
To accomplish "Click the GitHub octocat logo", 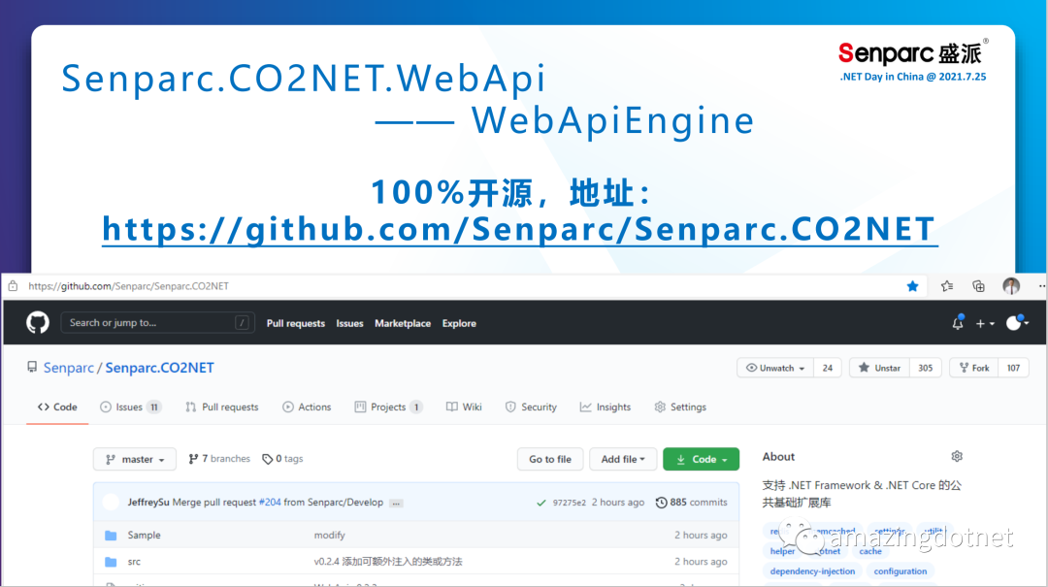I will pyautogui.click(x=38, y=323).
